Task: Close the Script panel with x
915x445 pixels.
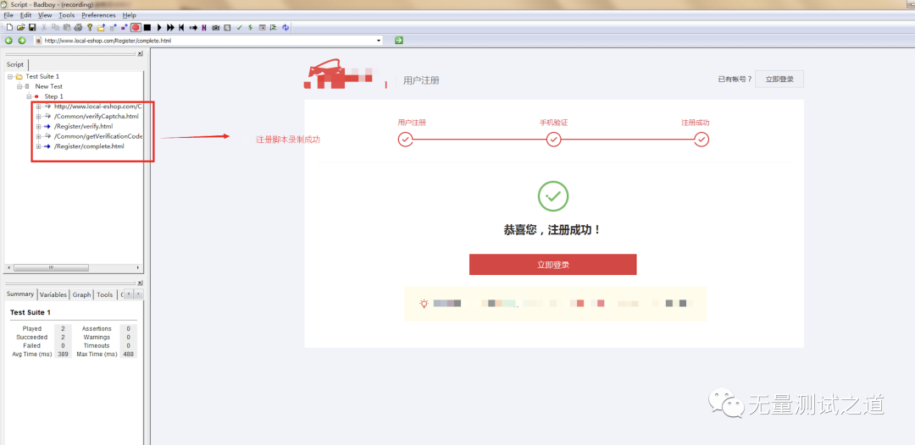Action: pos(140,54)
